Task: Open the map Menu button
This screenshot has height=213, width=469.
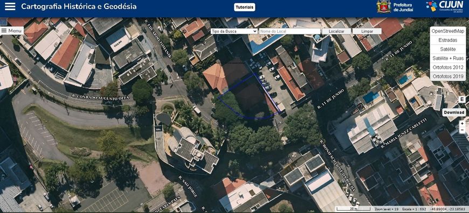Action: (x=12, y=31)
